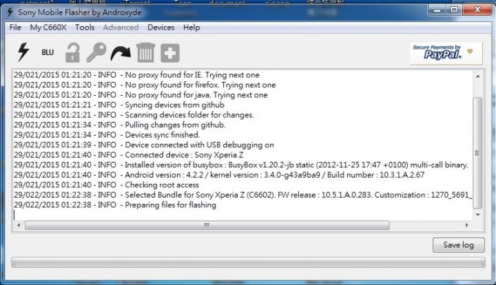
Task: Click the open padlock root icon
Action: [72, 52]
